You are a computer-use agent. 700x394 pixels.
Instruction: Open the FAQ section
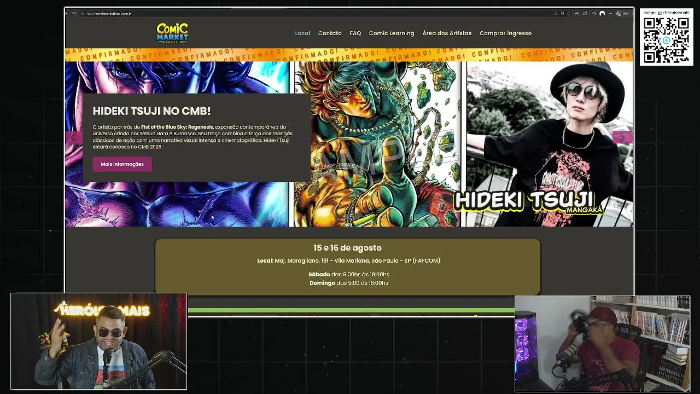355,33
